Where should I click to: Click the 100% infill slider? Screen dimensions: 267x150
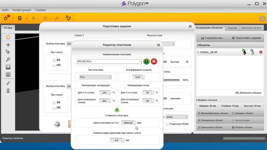point(171,80)
